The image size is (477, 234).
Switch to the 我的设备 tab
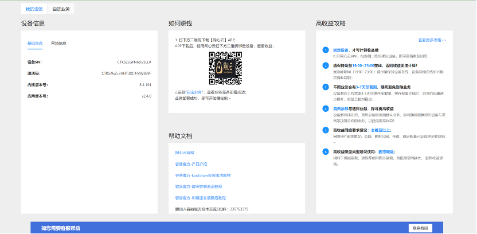pos(34,9)
